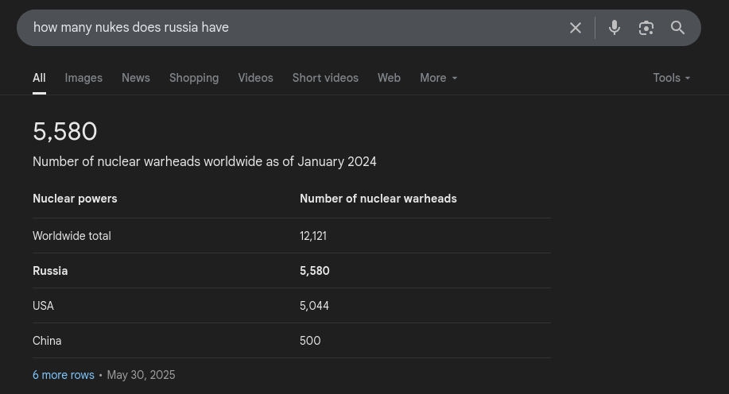Select the 'Worldwide total' row label
This screenshot has width=729, height=394.
pos(72,236)
